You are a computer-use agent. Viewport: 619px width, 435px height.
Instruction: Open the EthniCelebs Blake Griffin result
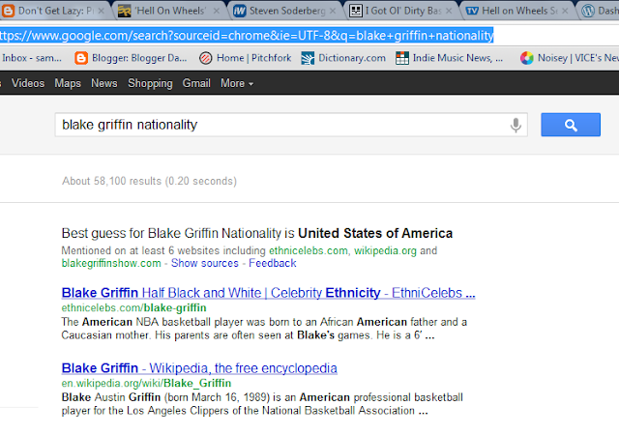coord(268,293)
